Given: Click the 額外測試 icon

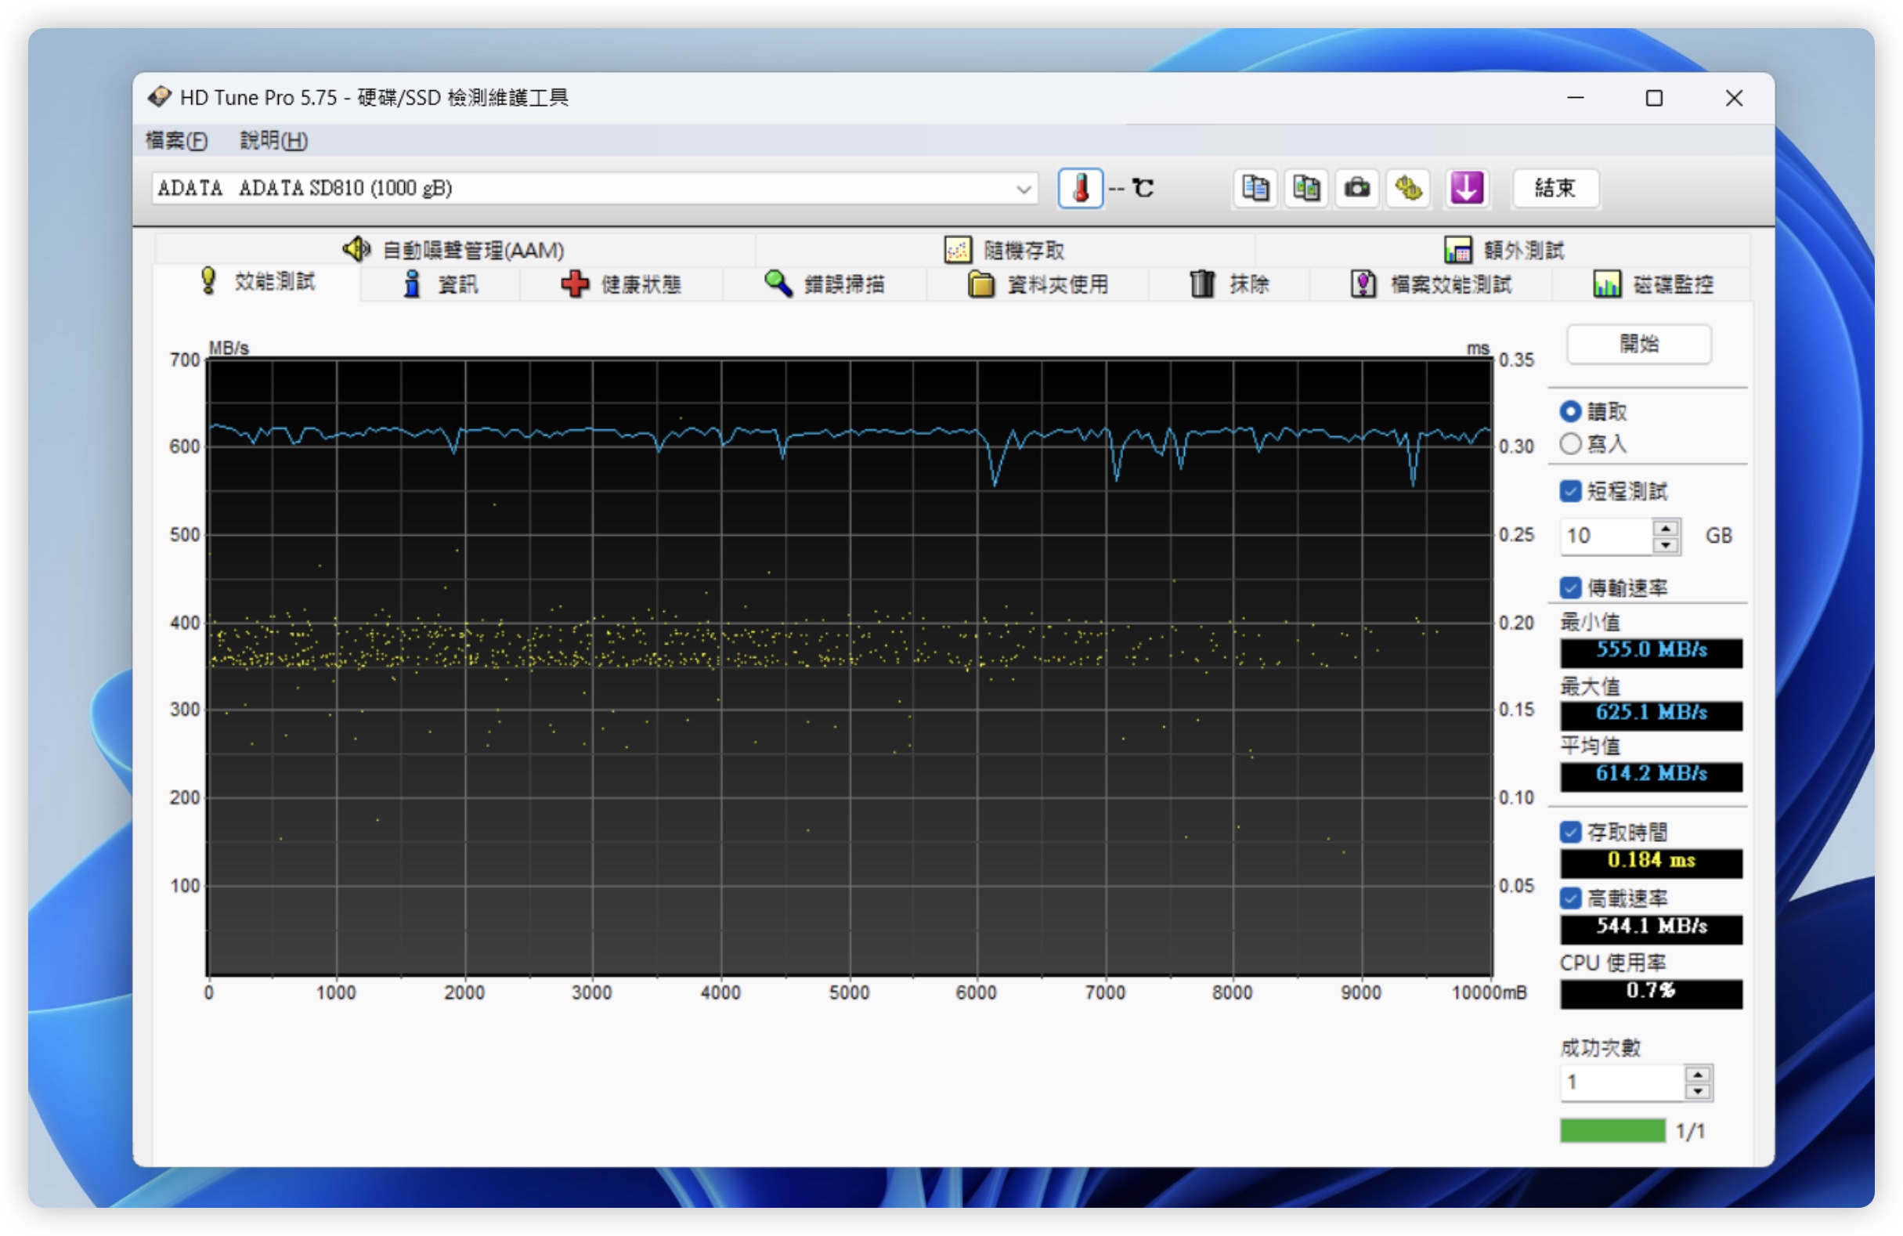Looking at the screenshot, I should pos(1457,250).
